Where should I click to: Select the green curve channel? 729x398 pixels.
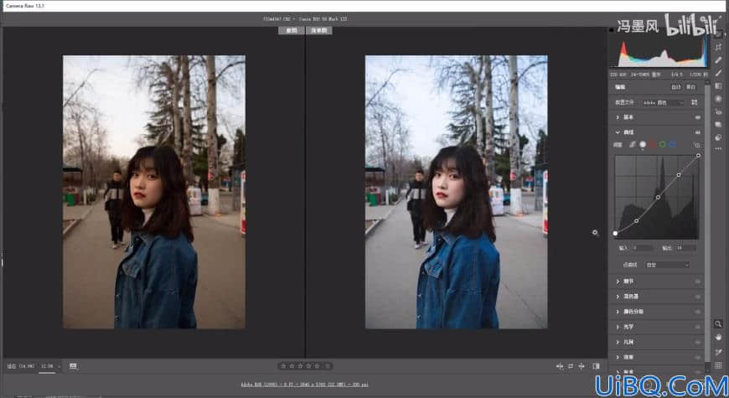[x=663, y=145]
